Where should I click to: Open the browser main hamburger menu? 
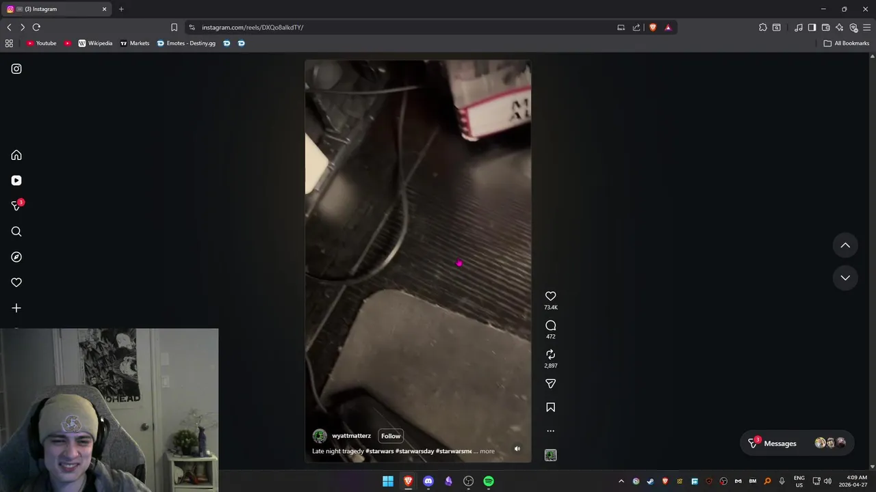pyautogui.click(x=867, y=27)
